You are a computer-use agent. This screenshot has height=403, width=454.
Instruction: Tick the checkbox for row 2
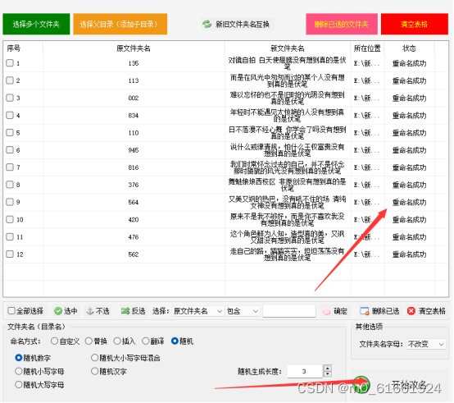[x=10, y=80]
